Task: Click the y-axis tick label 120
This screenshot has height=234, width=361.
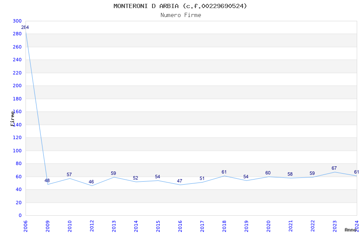Action: [17, 137]
